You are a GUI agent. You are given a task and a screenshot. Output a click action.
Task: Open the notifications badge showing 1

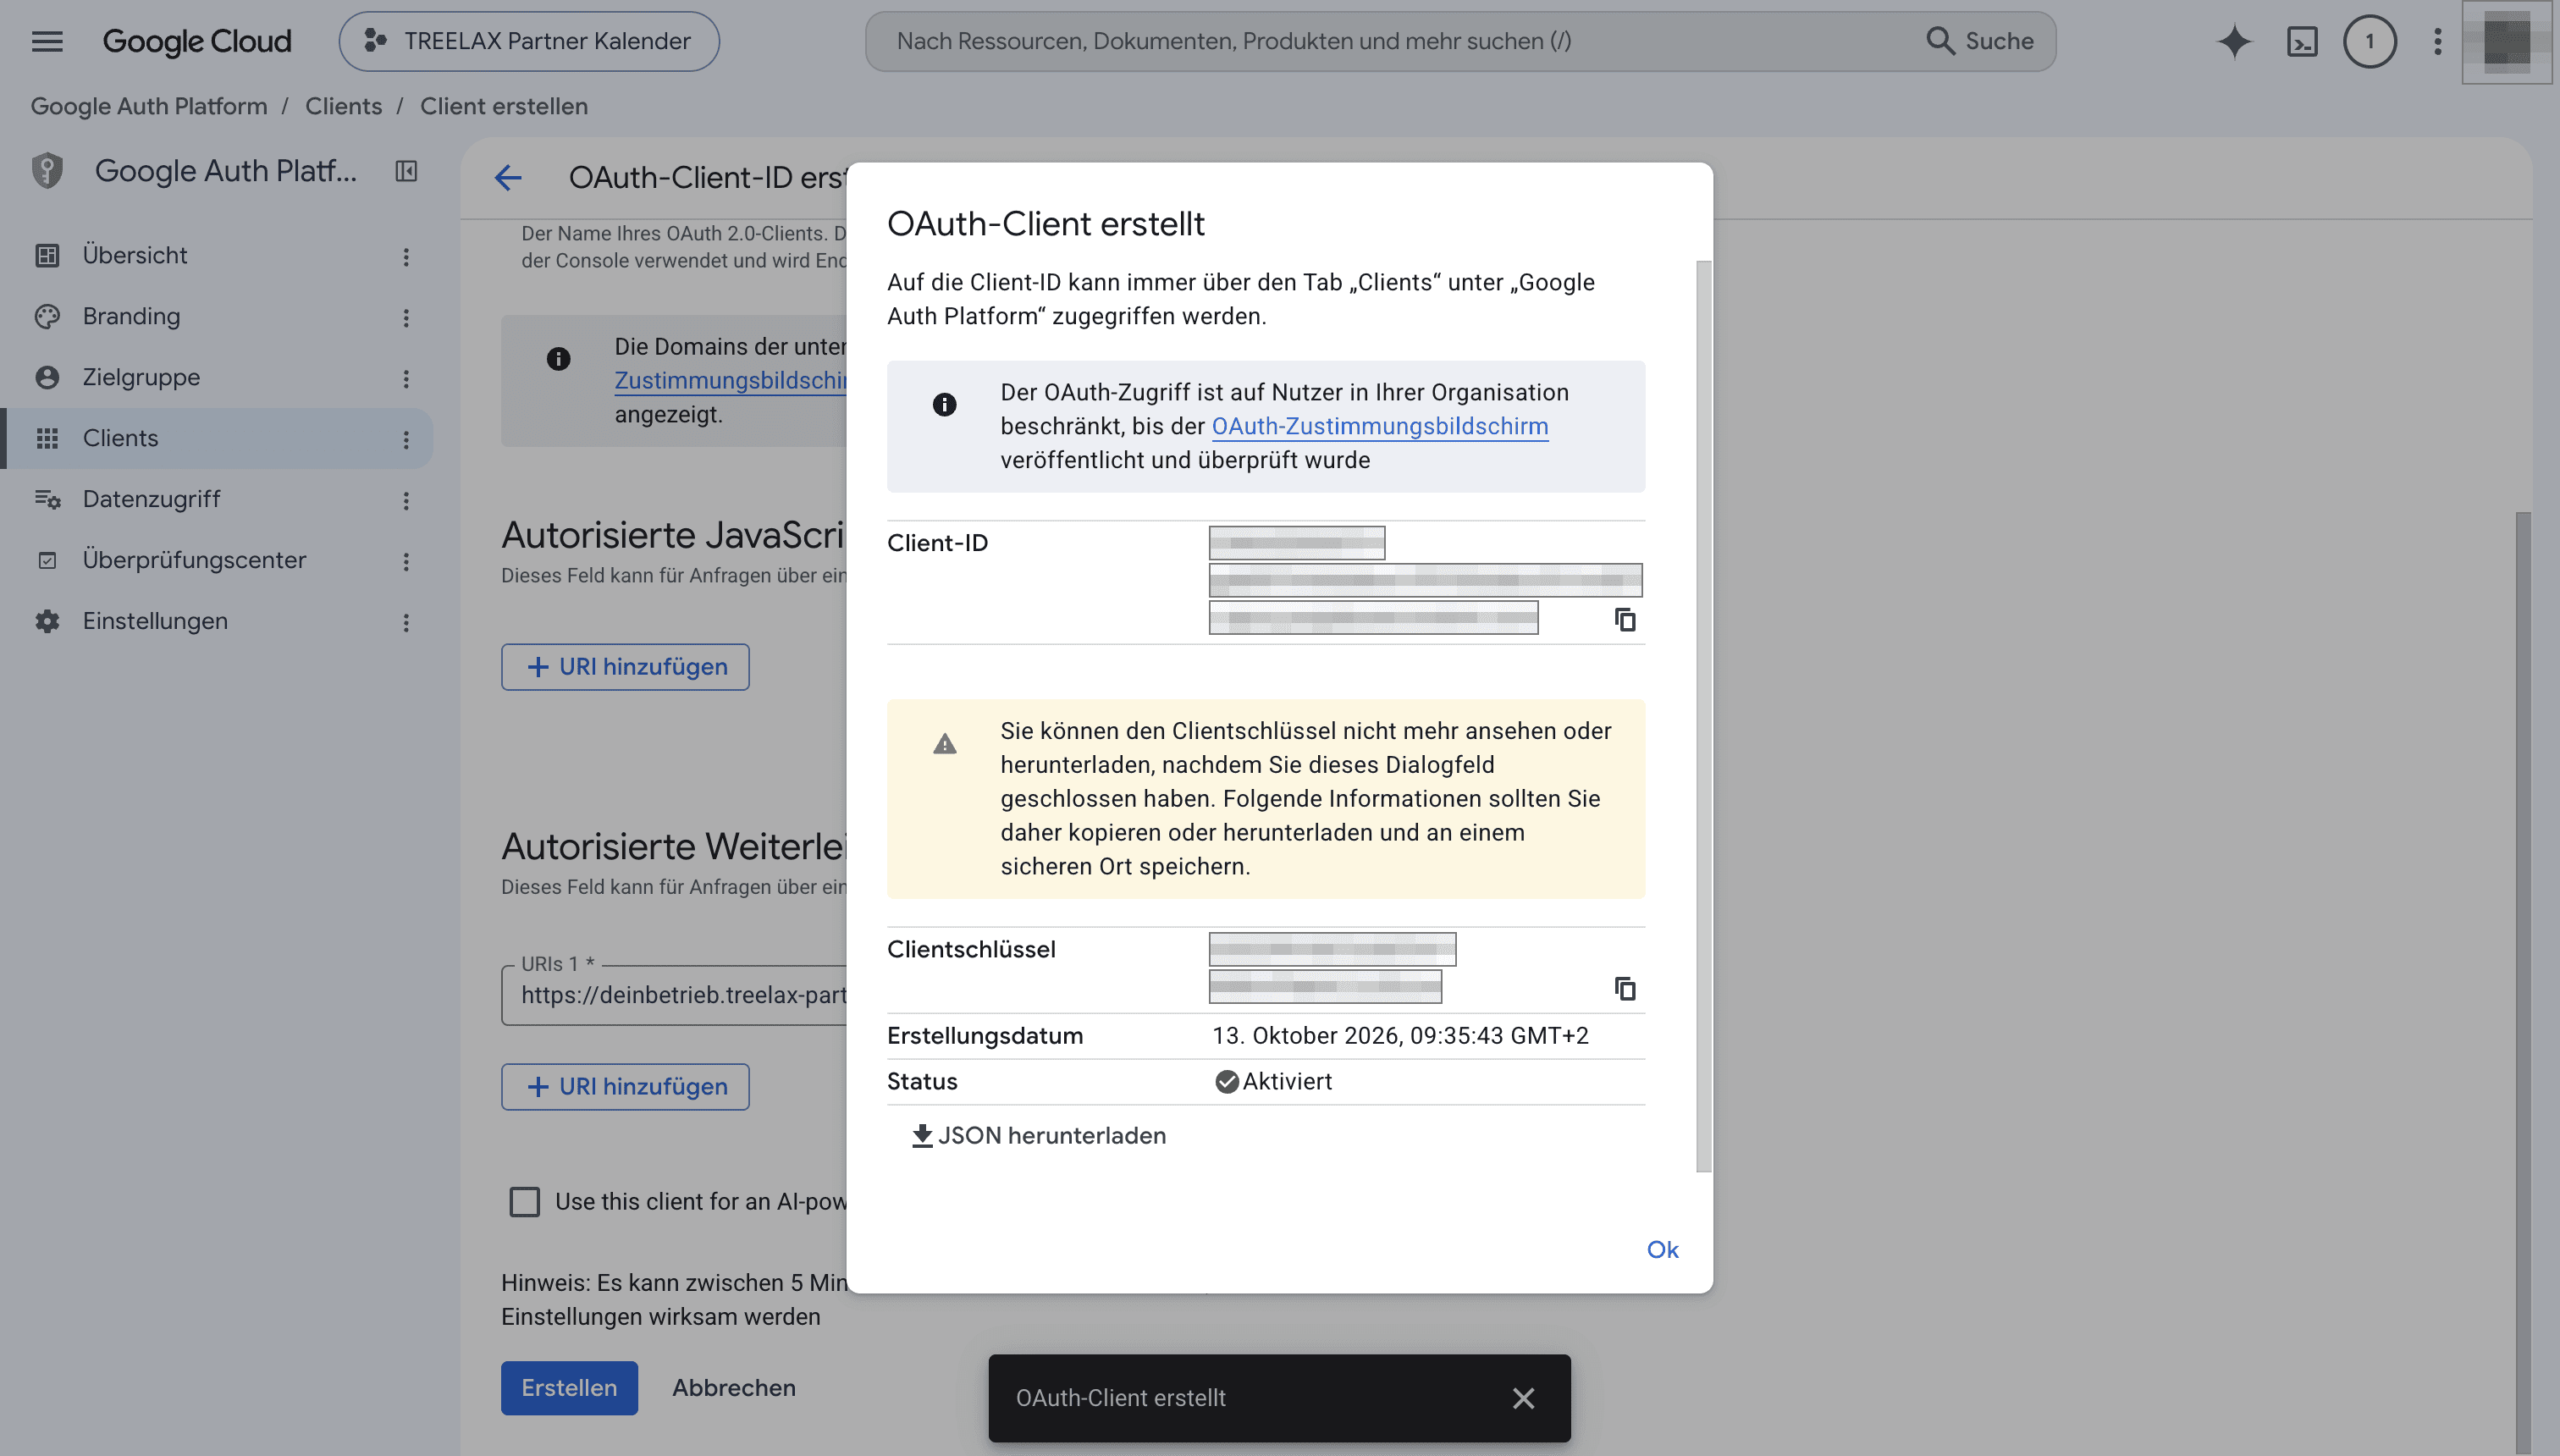[2369, 41]
